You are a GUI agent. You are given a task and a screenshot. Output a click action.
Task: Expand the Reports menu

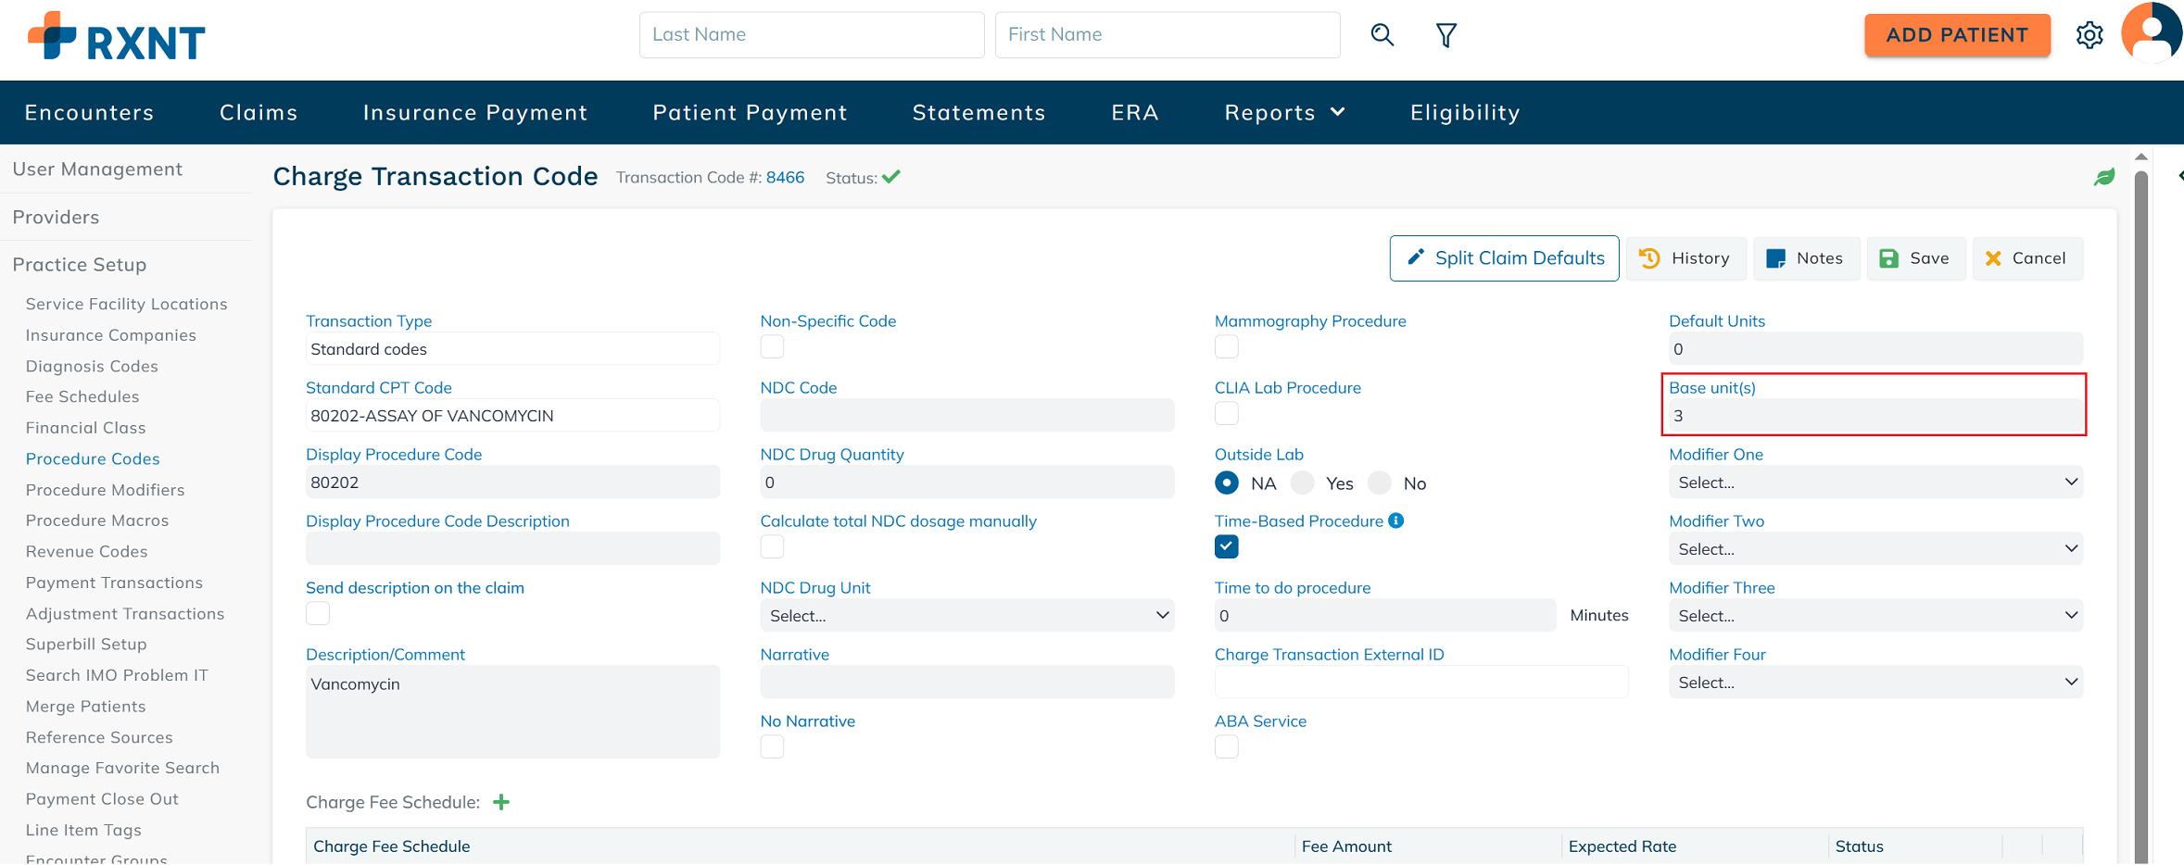1283,112
